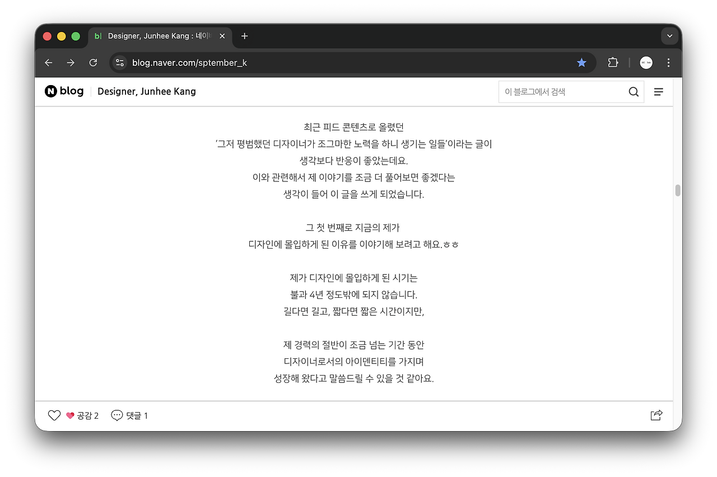
Task: Click the blog title Designer, Junhee Kang
Action: (146, 91)
